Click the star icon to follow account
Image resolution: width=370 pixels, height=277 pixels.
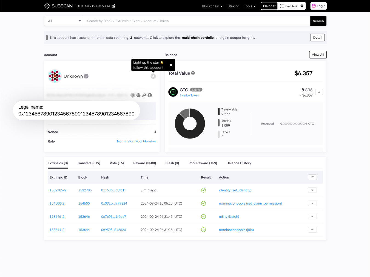click(153, 76)
